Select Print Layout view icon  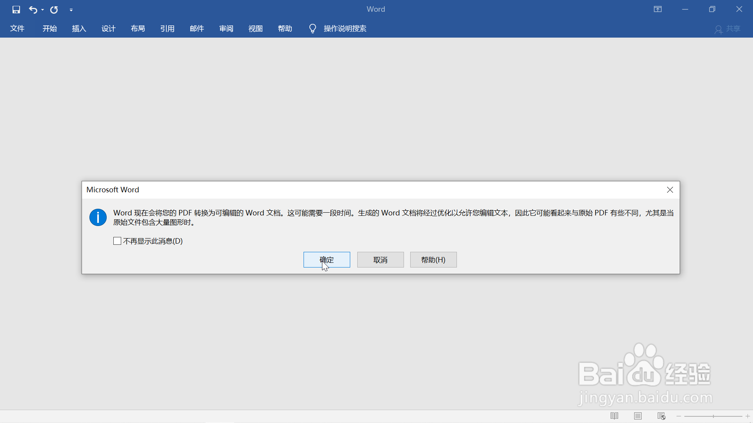638,416
